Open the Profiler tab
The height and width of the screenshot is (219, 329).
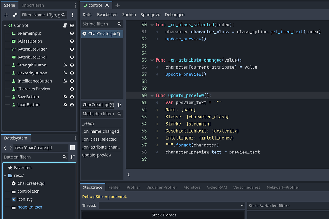(x=133, y=187)
